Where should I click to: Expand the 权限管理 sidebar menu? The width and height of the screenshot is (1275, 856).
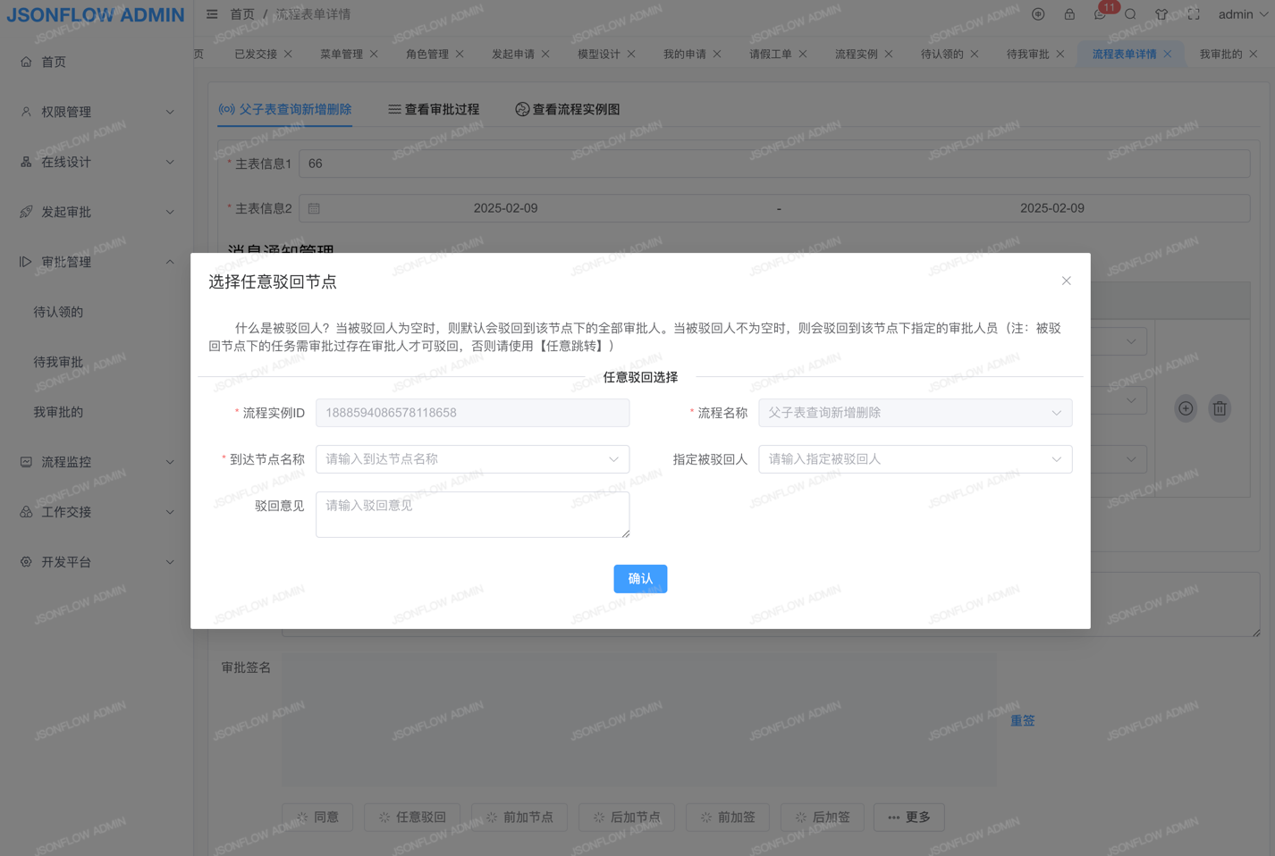pos(97,112)
